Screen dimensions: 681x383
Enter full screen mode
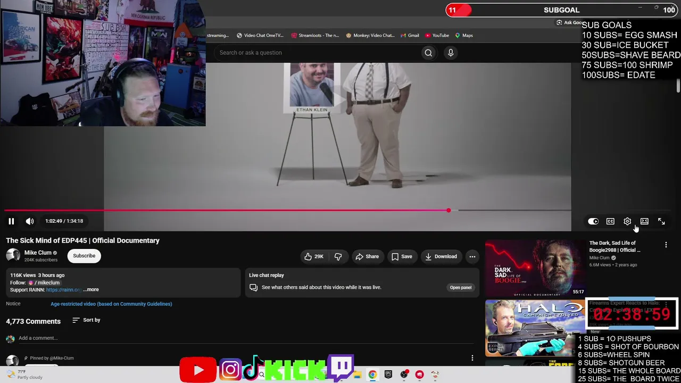coord(661,221)
